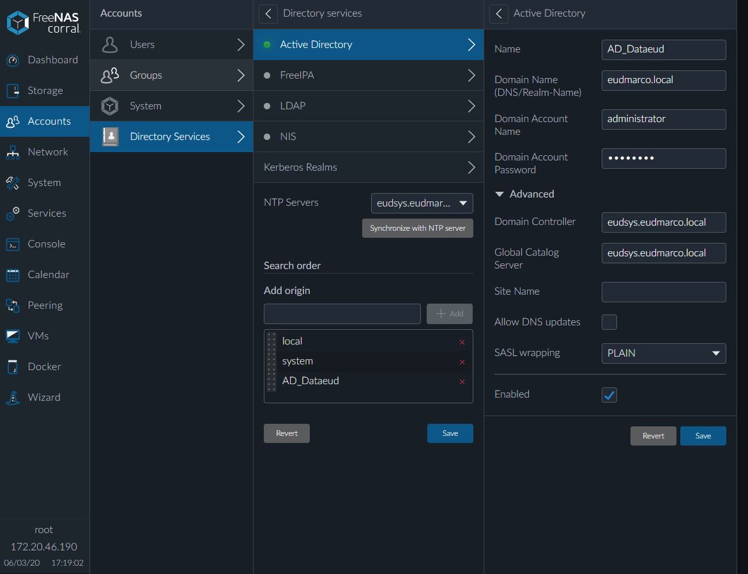748x574 pixels.
Task: Toggle the Allow DNS updates checkbox
Action: coord(609,322)
